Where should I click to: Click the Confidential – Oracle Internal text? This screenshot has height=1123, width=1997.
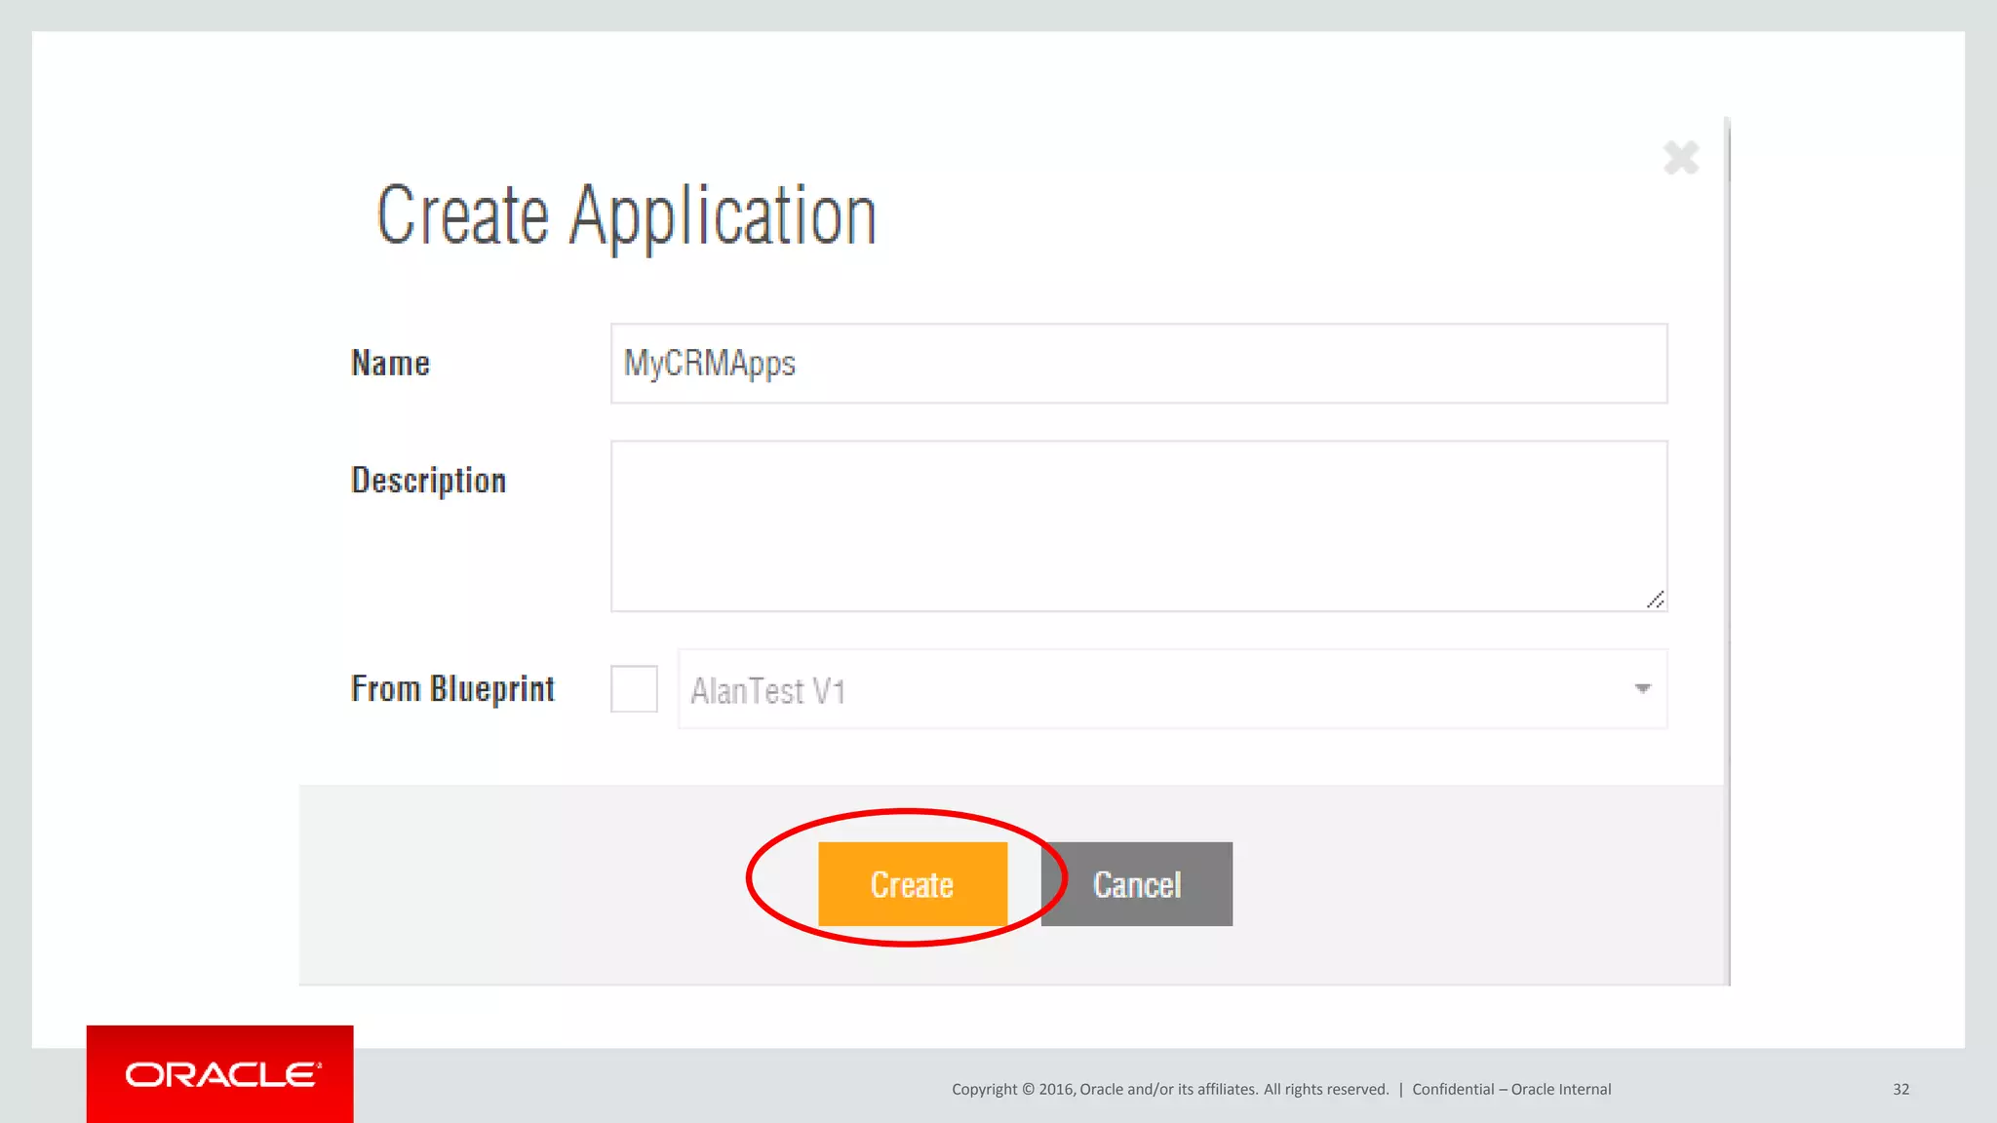pyautogui.click(x=1511, y=1089)
